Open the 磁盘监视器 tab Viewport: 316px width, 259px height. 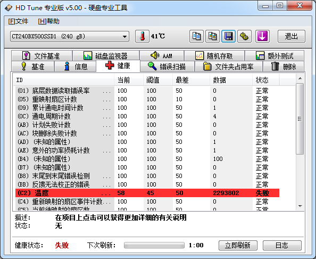[106, 56]
